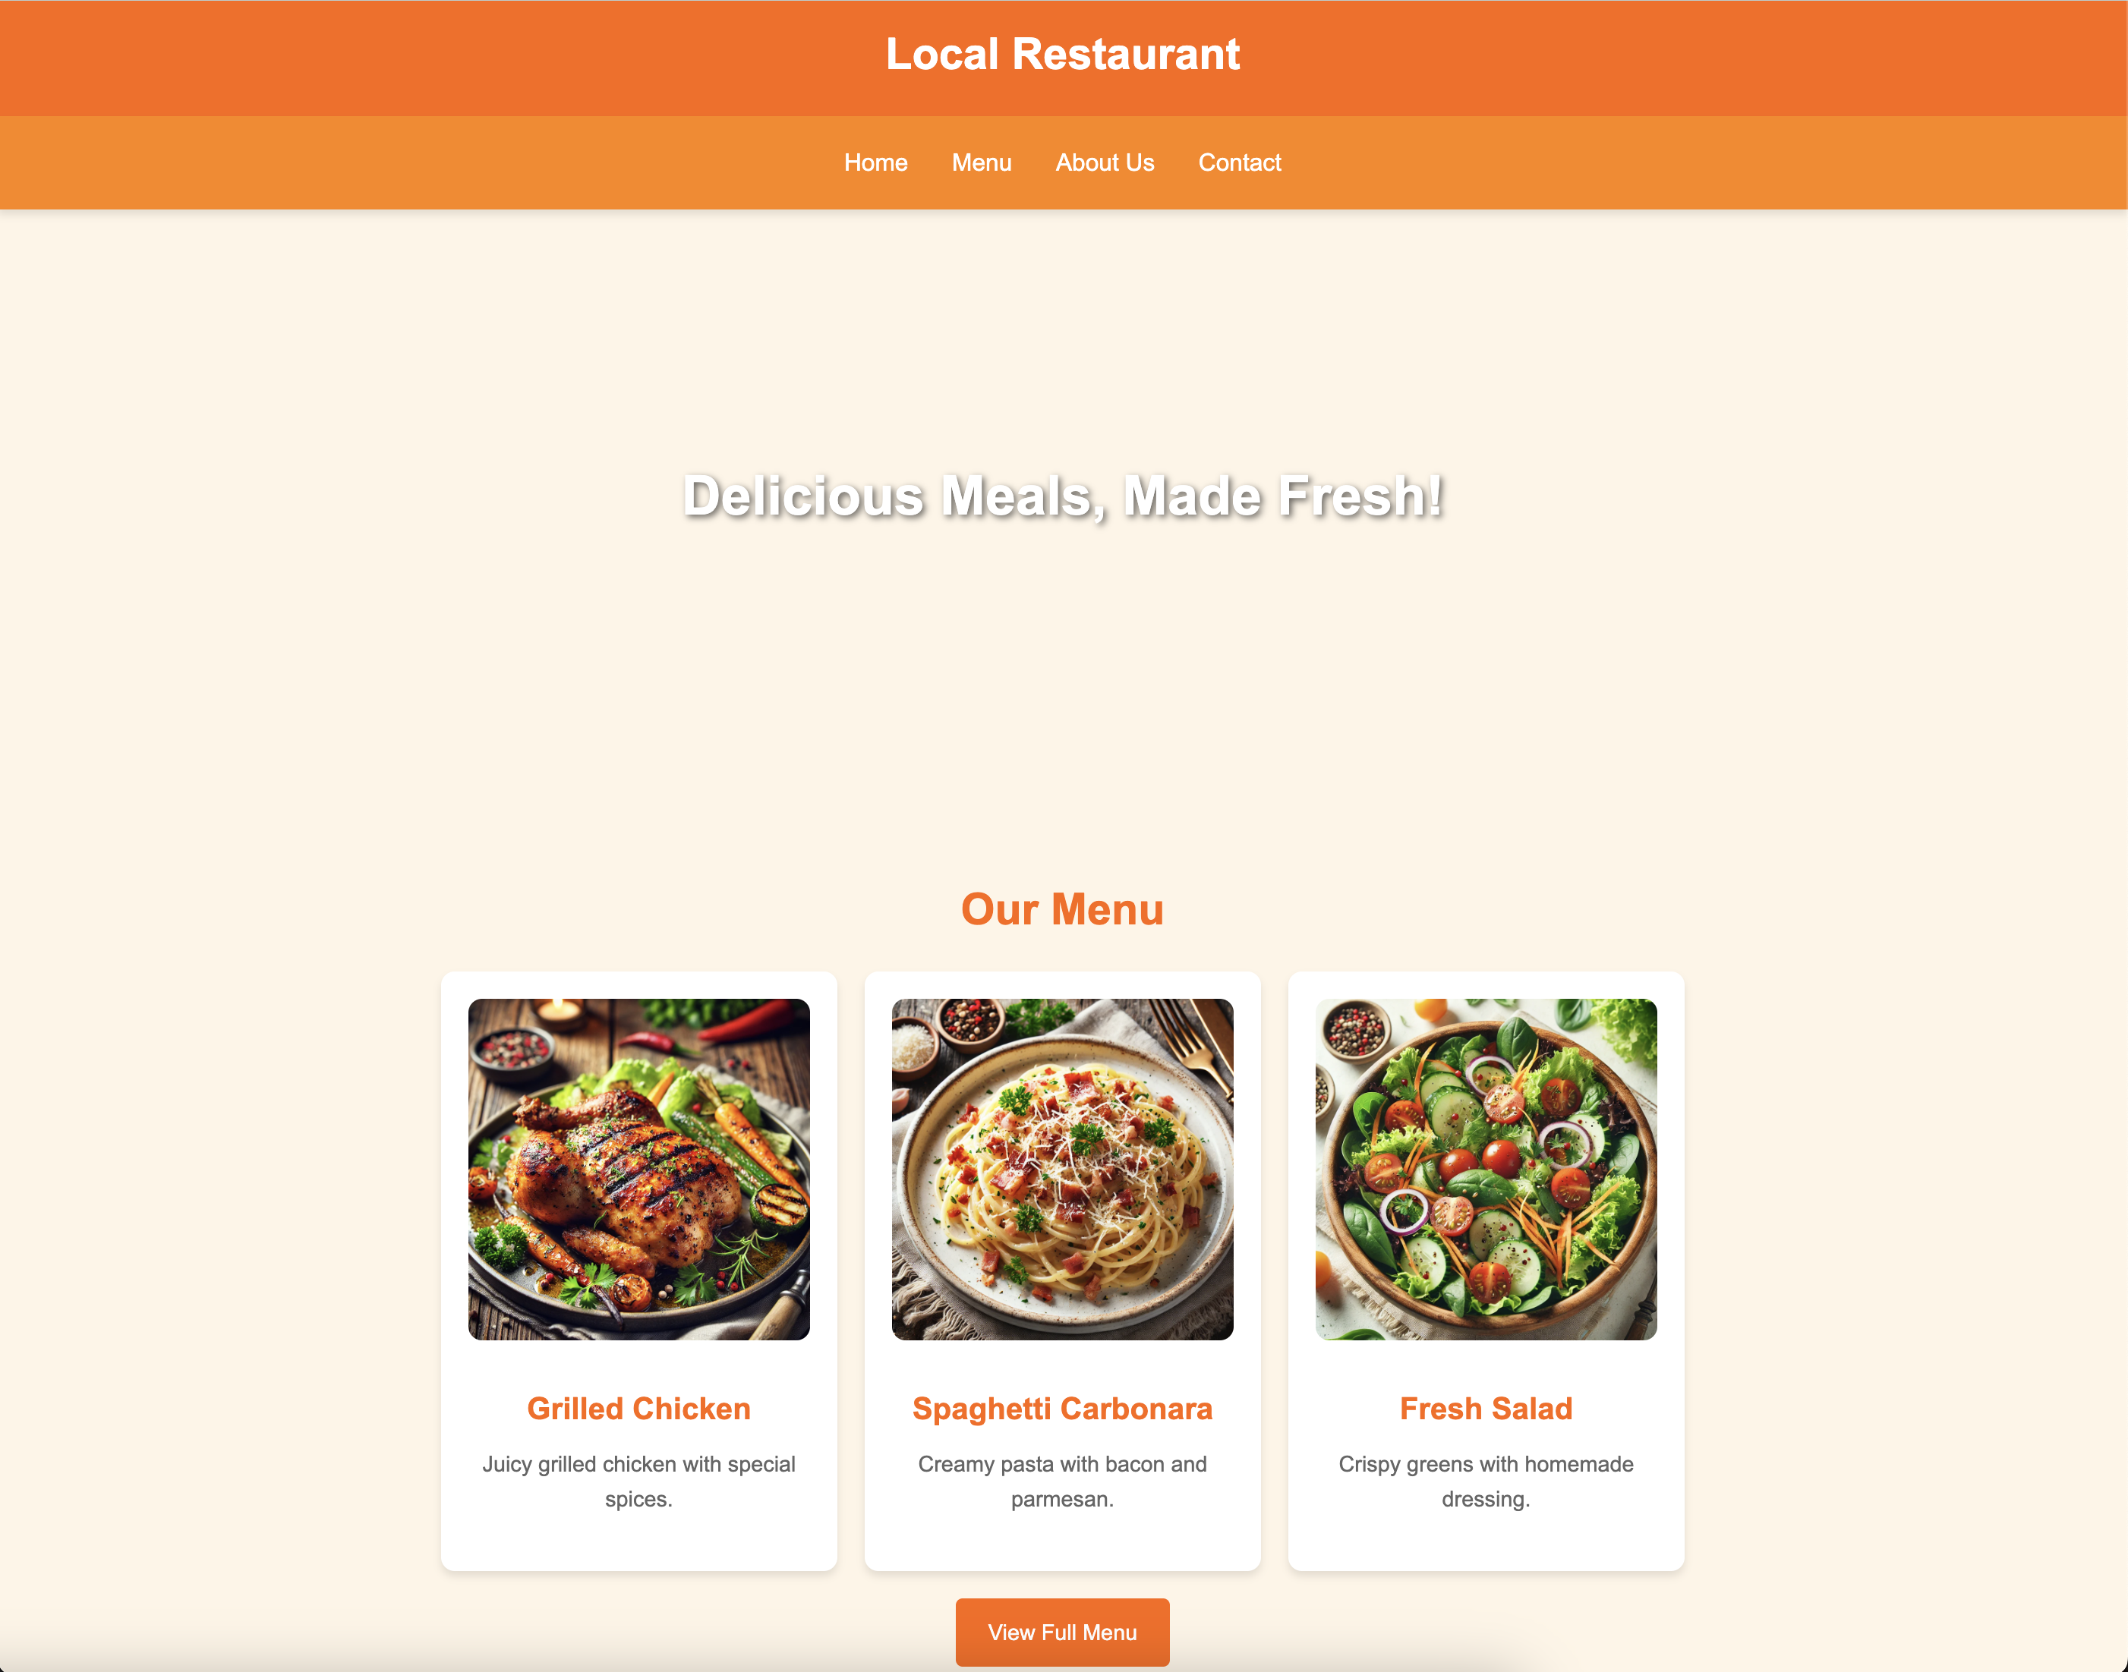Click the Juicy grilled chicken description
Screen dimensions: 2128x1672
point(638,1481)
